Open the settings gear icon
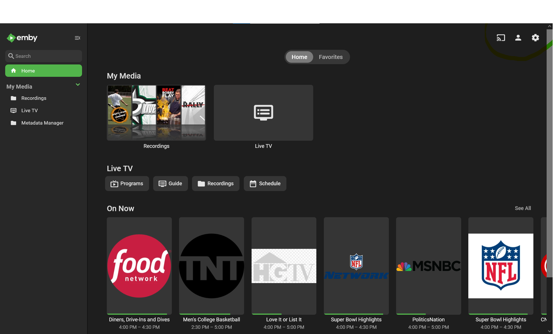 535,38
